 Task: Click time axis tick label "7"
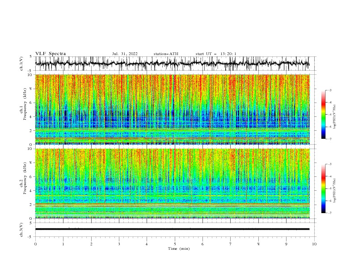231,244
